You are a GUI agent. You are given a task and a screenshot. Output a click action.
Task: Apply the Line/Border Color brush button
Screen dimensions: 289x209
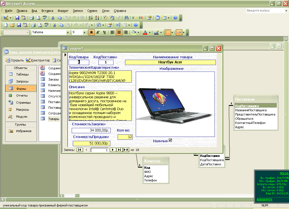pos(156,32)
